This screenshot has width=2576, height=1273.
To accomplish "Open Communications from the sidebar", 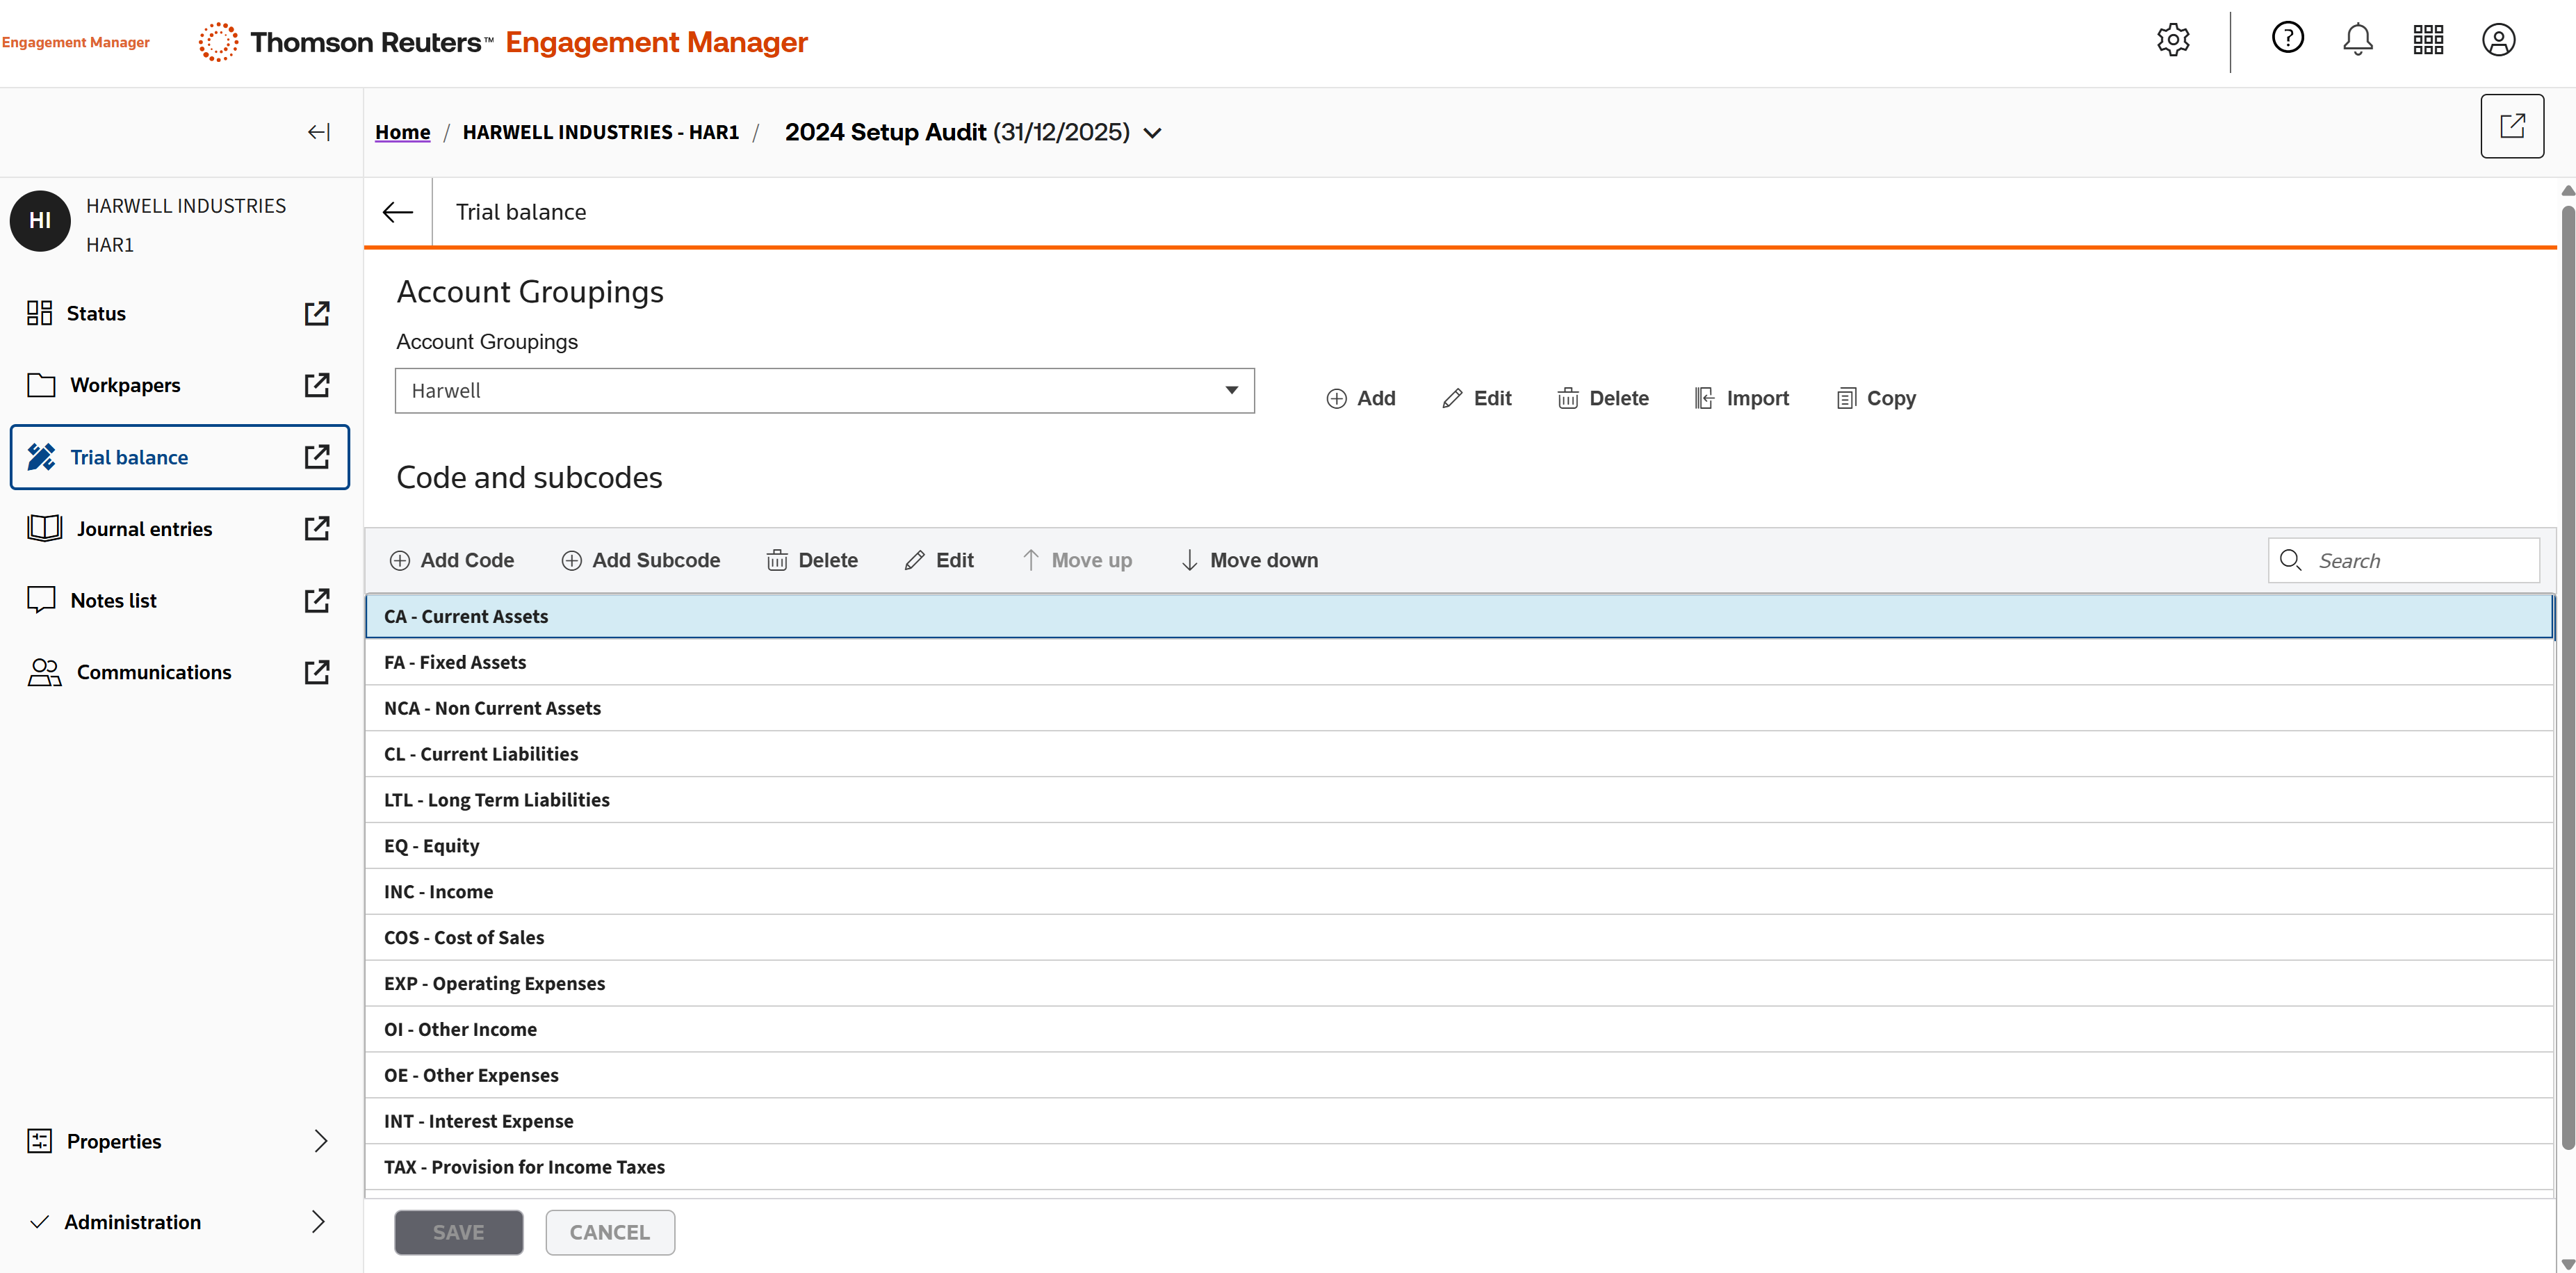I will 154,672.
